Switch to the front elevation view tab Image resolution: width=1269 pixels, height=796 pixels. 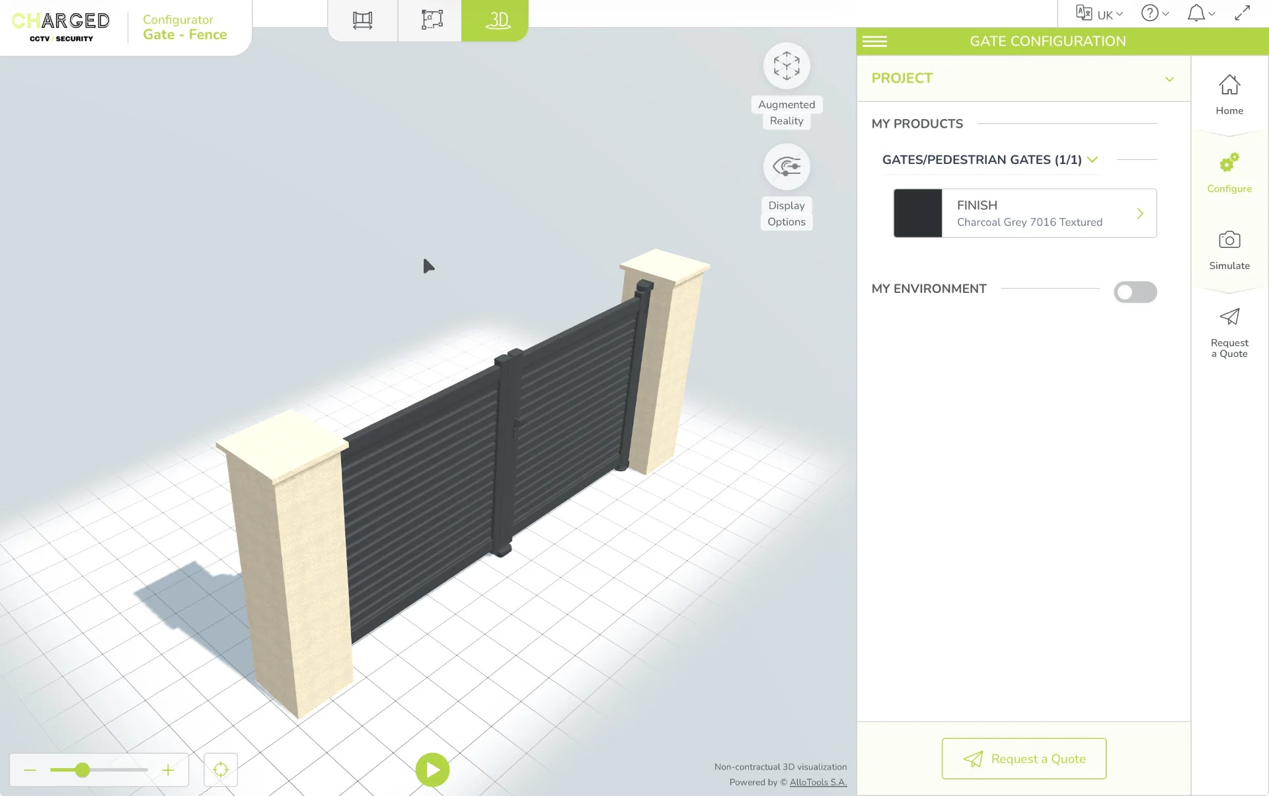[362, 20]
